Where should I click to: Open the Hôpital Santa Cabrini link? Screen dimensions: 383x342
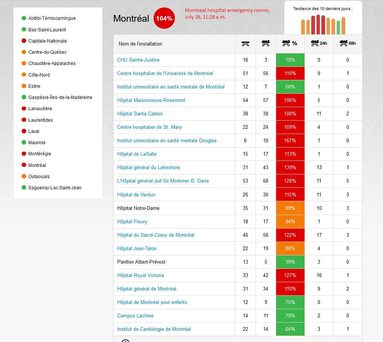point(140,114)
